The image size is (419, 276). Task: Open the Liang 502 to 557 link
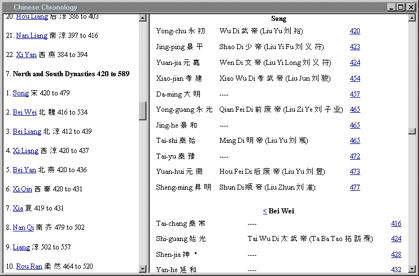(x=21, y=247)
